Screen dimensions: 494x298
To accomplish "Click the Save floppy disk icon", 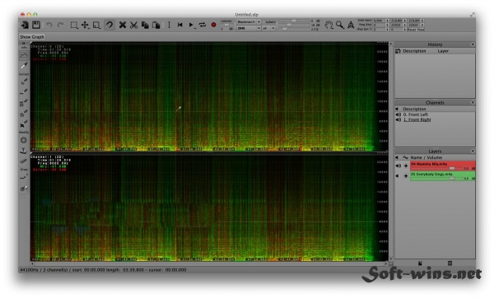I will tap(36, 25).
